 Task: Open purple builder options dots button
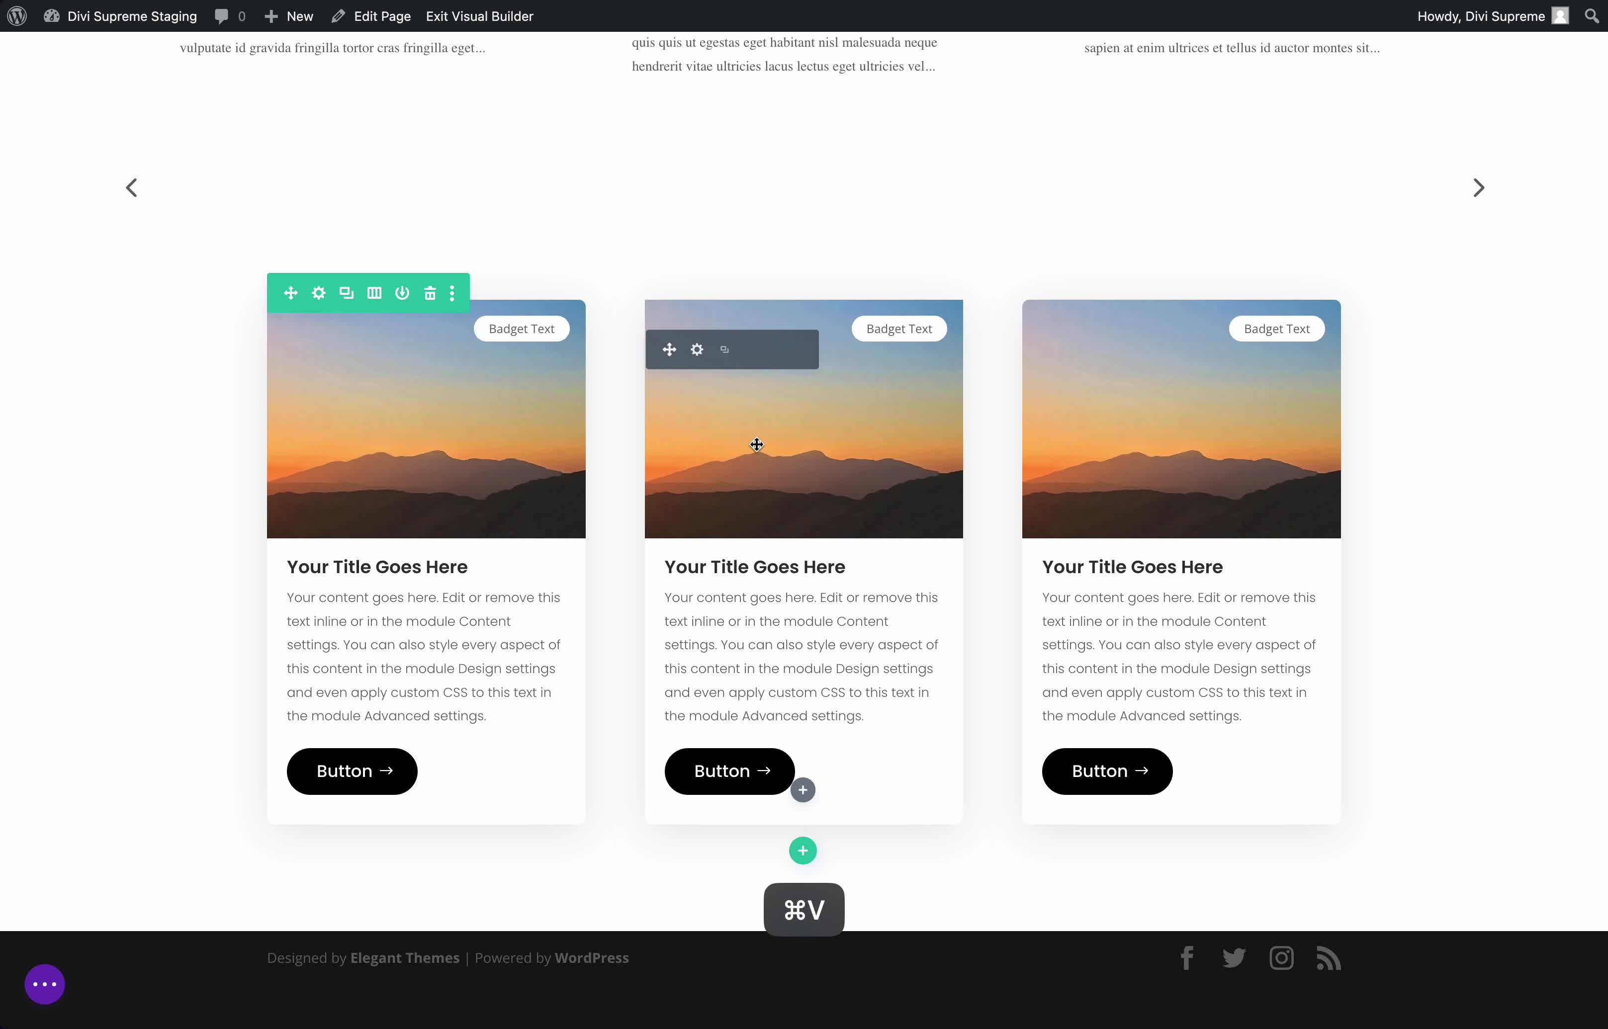point(45,984)
